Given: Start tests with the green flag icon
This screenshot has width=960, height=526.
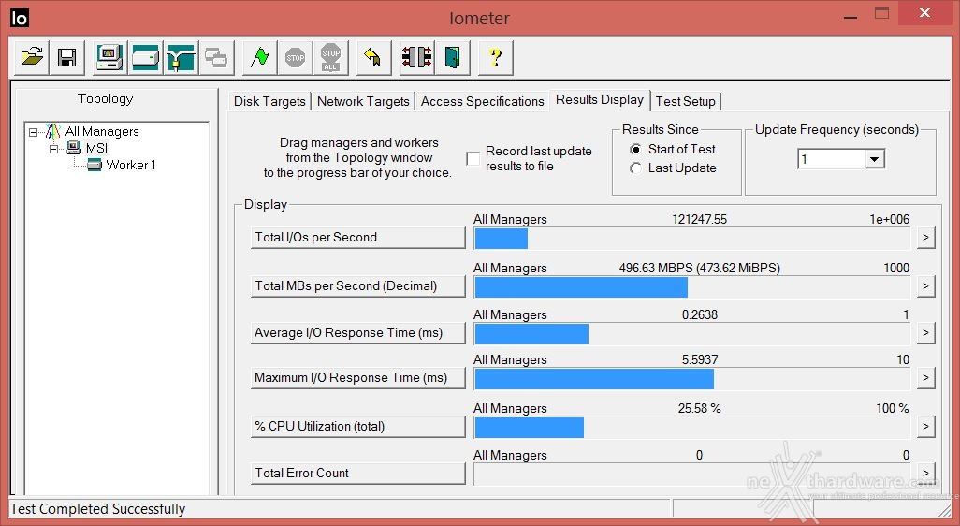Looking at the screenshot, I should pos(259,58).
